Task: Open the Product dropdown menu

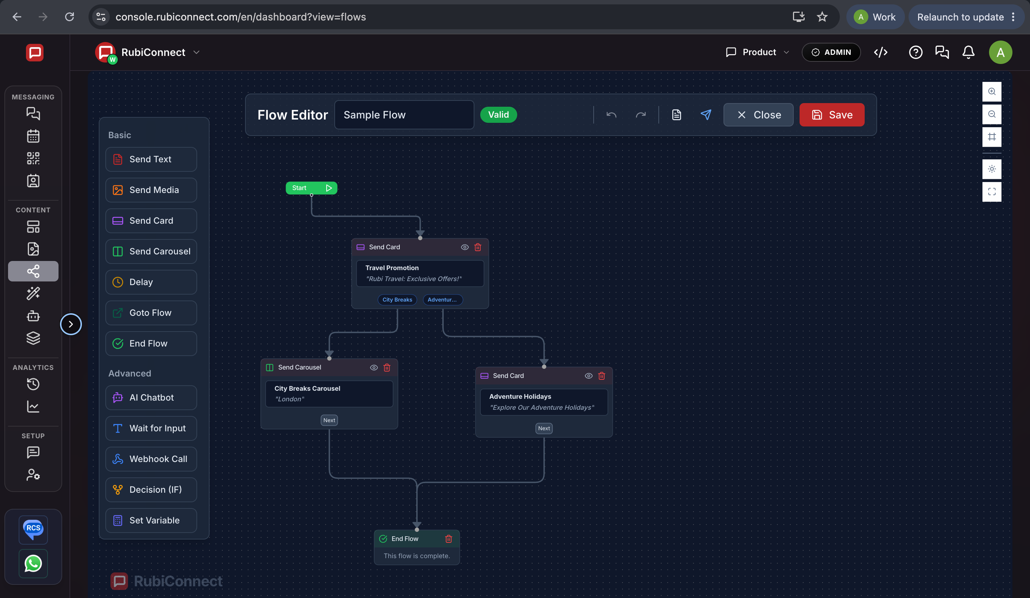Action: coord(758,52)
